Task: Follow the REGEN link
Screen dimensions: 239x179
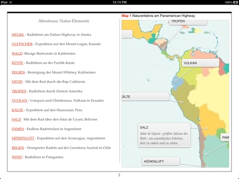Action: [x=18, y=148]
